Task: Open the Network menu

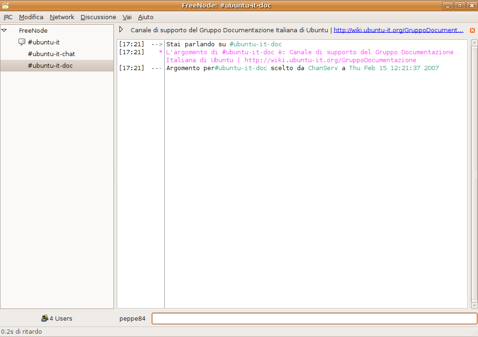Action: tap(62, 17)
